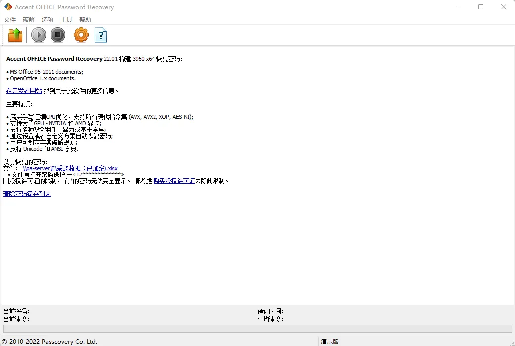Image resolution: width=515 pixels, height=346 pixels.
Task: Click the 主要特点 heading
Action: [19, 104]
